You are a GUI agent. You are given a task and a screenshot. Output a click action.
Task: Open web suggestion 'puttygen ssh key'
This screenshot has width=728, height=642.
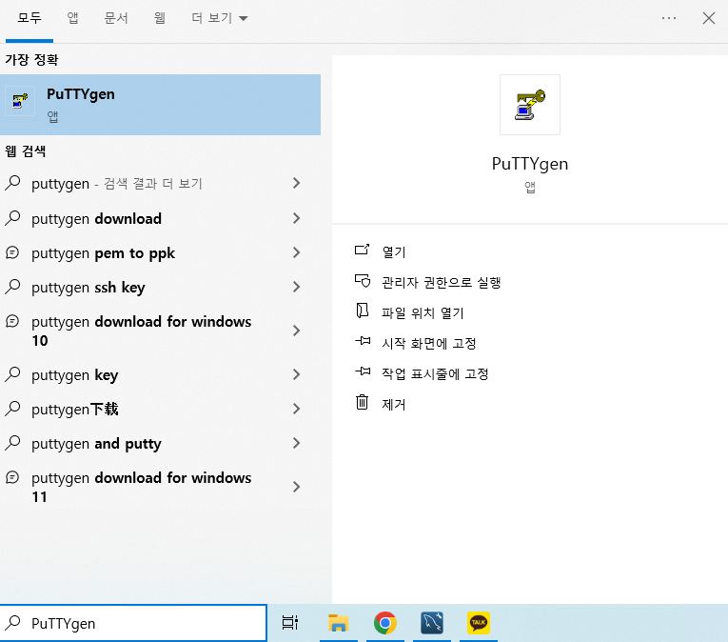[160, 288]
